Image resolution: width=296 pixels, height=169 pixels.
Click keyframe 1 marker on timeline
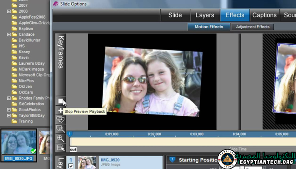pos(70,134)
